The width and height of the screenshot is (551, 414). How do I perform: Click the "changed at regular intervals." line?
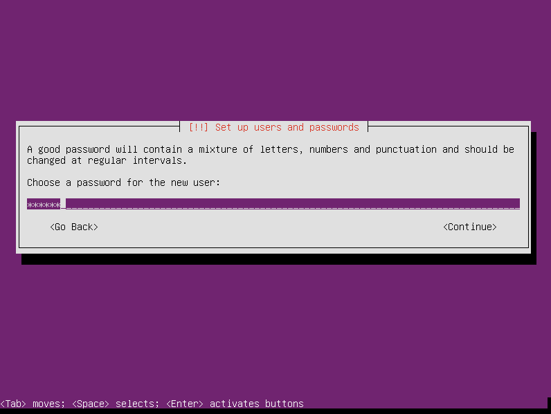(107, 160)
